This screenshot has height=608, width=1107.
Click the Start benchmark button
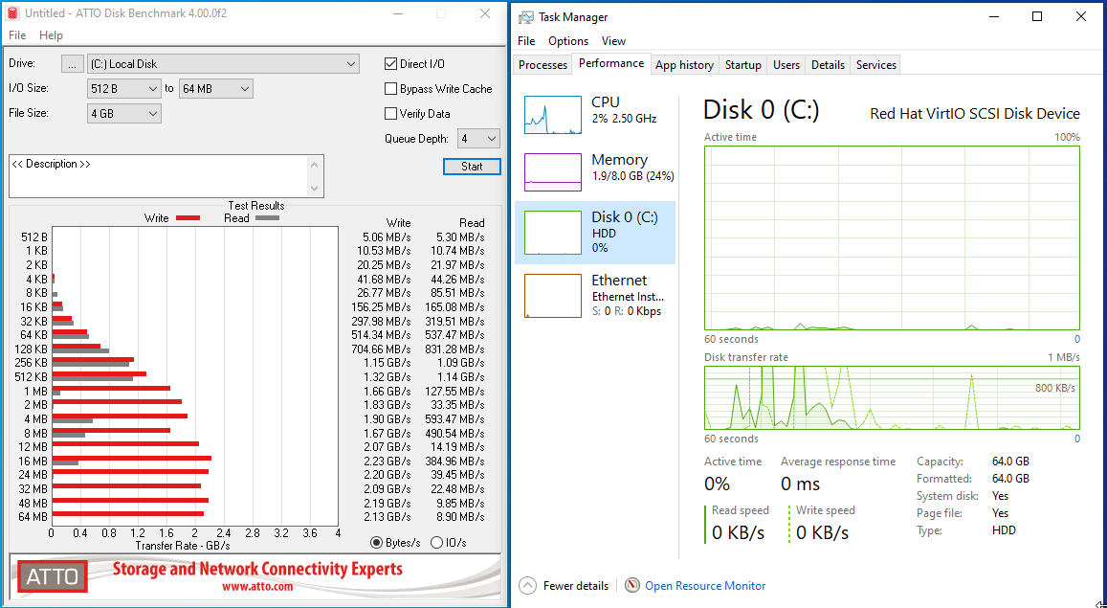tap(472, 167)
